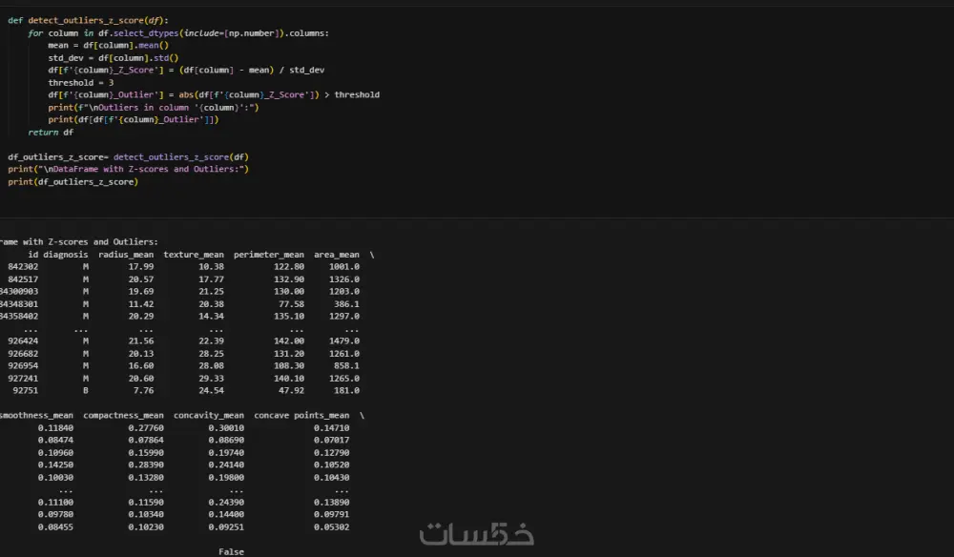Click the 'diagnosis' column header

(x=66, y=255)
